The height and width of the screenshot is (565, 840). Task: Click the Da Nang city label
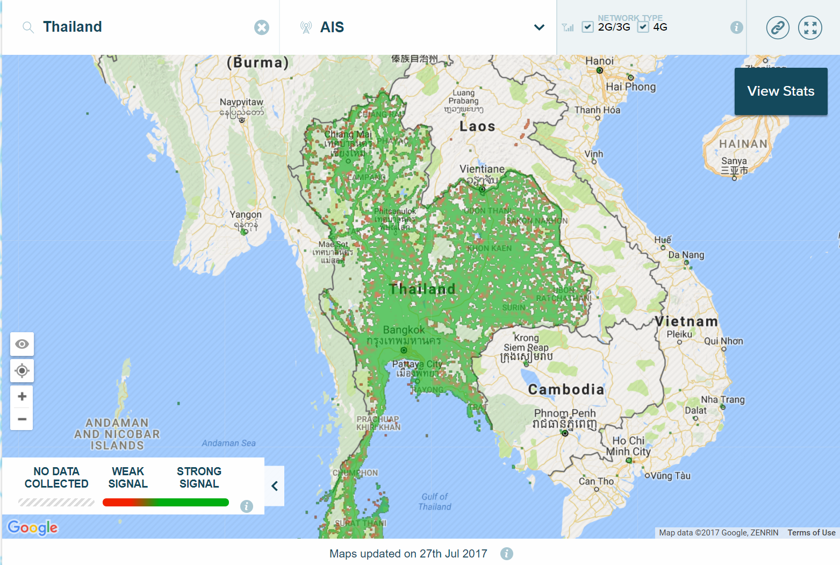tap(686, 255)
